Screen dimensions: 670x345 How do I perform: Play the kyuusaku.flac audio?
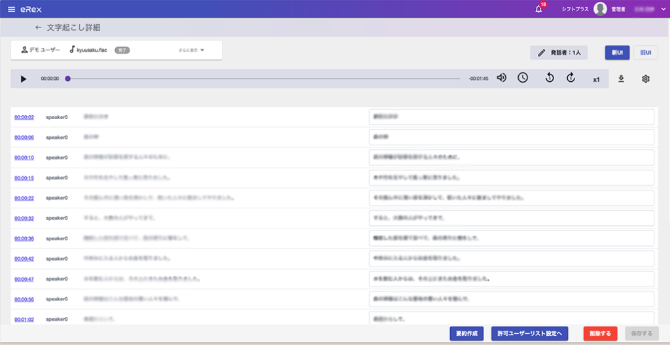[24, 79]
